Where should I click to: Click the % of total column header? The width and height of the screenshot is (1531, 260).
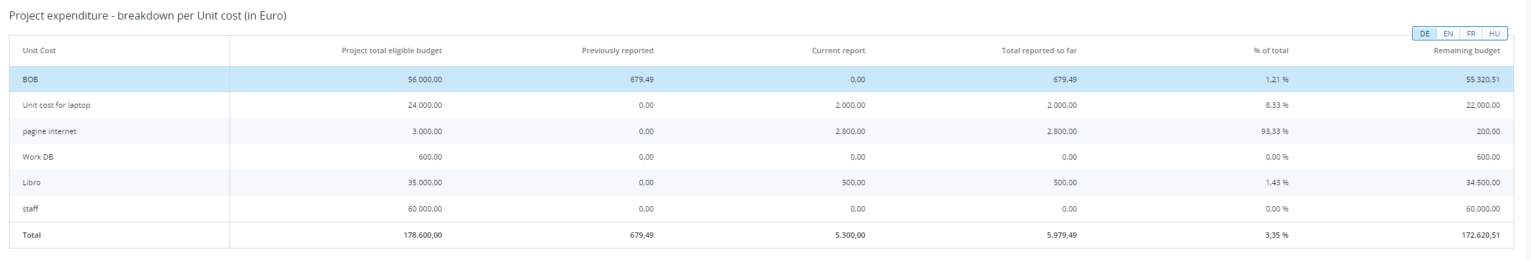click(1271, 51)
